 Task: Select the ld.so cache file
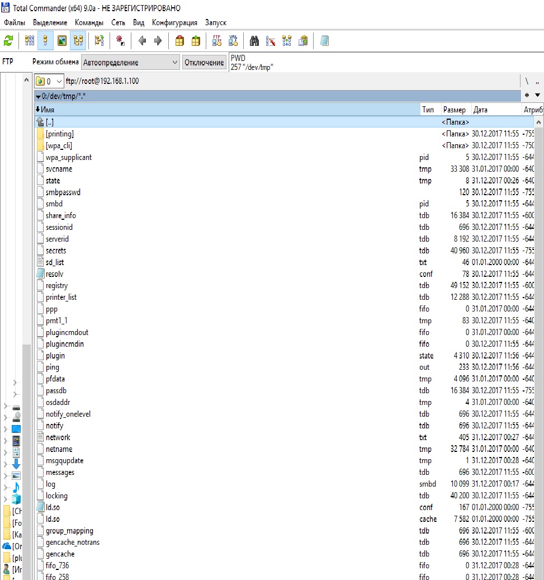(x=284, y=518)
